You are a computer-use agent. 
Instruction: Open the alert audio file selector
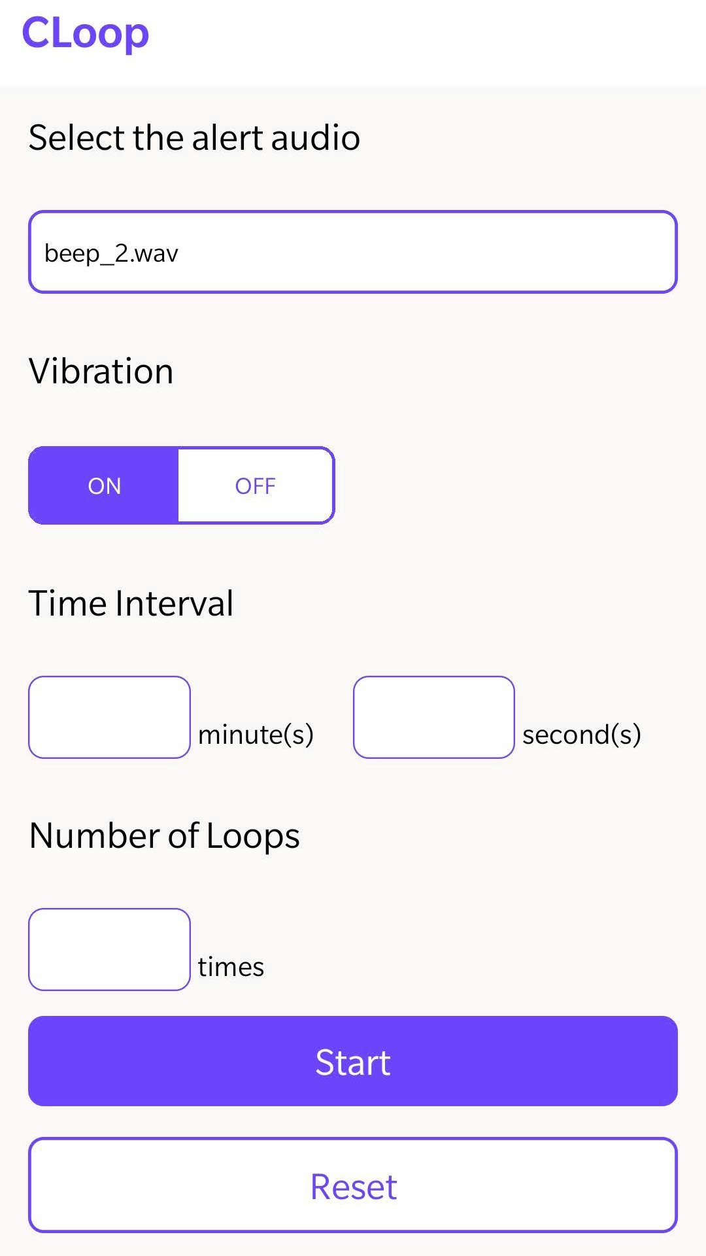(353, 251)
